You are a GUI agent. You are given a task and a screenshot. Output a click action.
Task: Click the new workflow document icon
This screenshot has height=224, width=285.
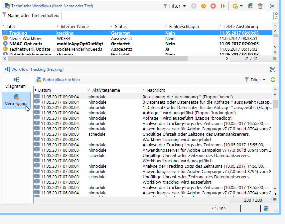(251, 6)
